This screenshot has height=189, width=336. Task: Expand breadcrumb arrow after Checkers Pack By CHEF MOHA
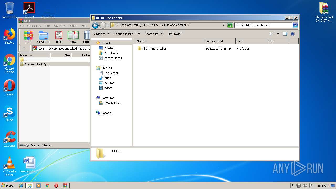(160, 25)
